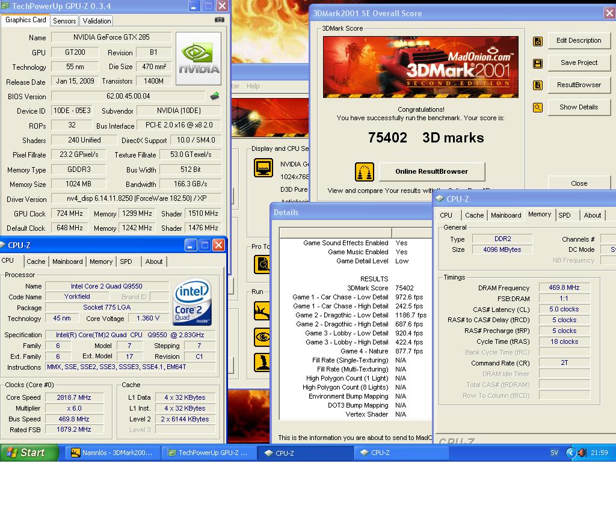This screenshot has height=529, width=616.
Task: Click Close in the 3DMark score dialog
Action: (579, 183)
